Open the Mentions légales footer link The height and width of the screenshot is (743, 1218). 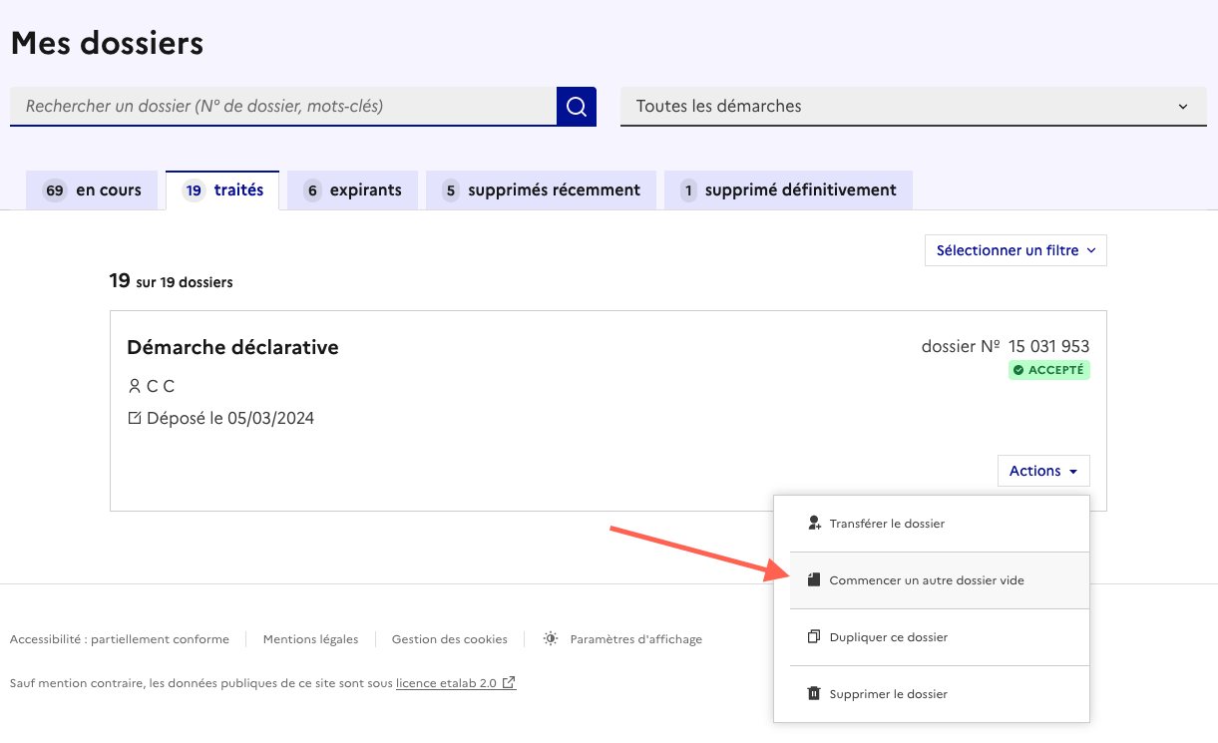click(310, 639)
